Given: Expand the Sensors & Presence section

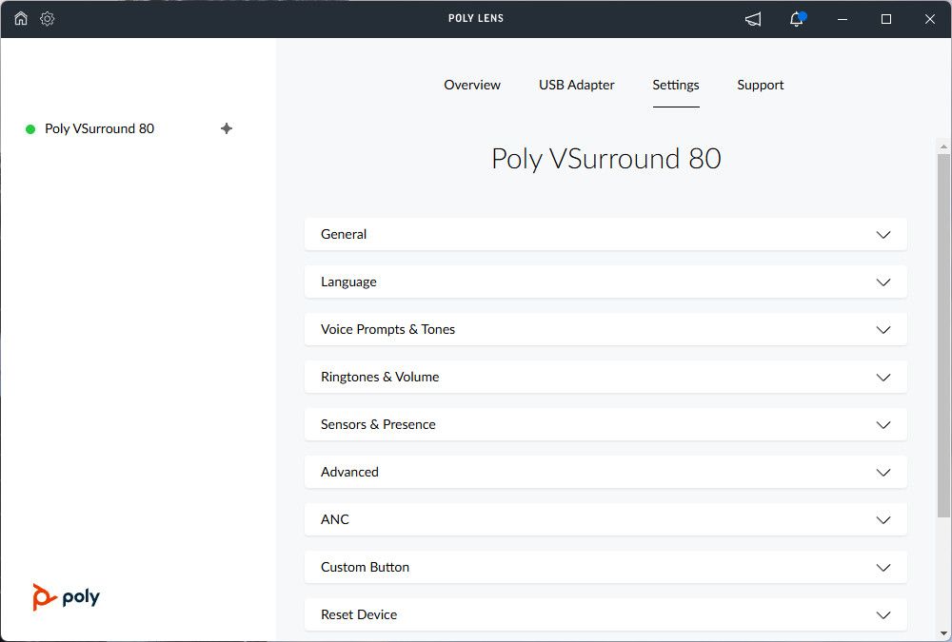Looking at the screenshot, I should (x=605, y=424).
